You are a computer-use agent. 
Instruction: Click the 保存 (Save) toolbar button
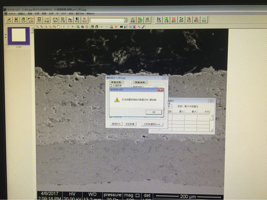[16, 20]
